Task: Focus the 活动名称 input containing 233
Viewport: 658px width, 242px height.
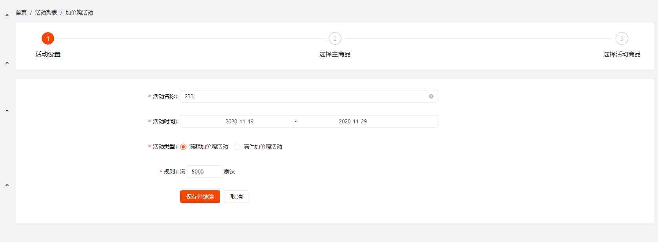Action: [309, 96]
